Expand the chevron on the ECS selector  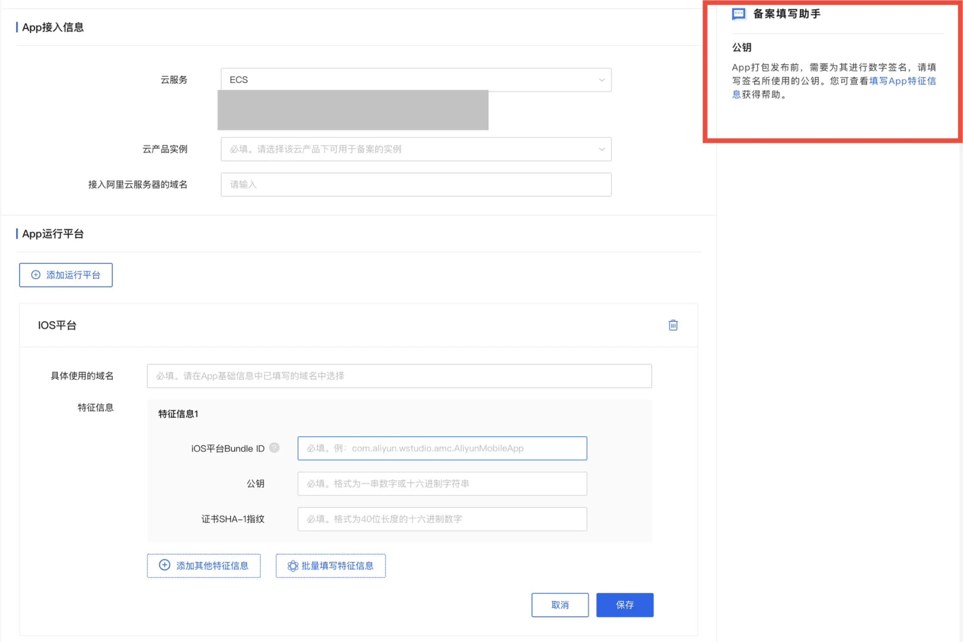tap(602, 79)
